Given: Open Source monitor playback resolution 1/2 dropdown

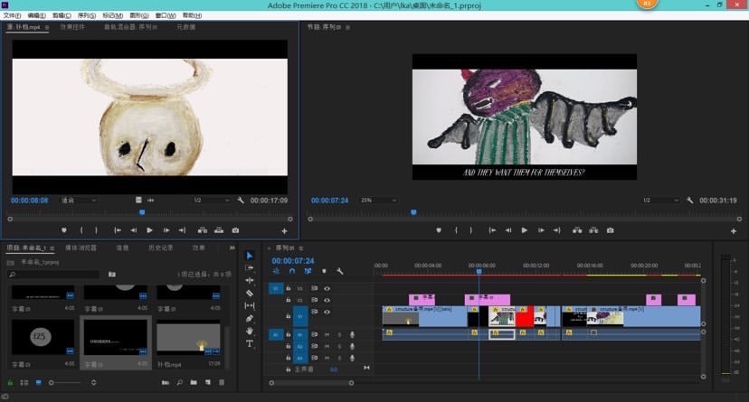Looking at the screenshot, I should 211,201.
